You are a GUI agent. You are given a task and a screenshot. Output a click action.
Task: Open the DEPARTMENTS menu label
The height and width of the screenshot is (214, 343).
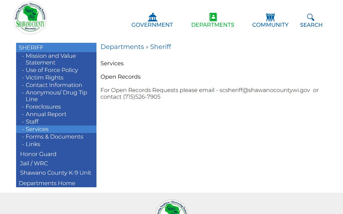tap(213, 25)
